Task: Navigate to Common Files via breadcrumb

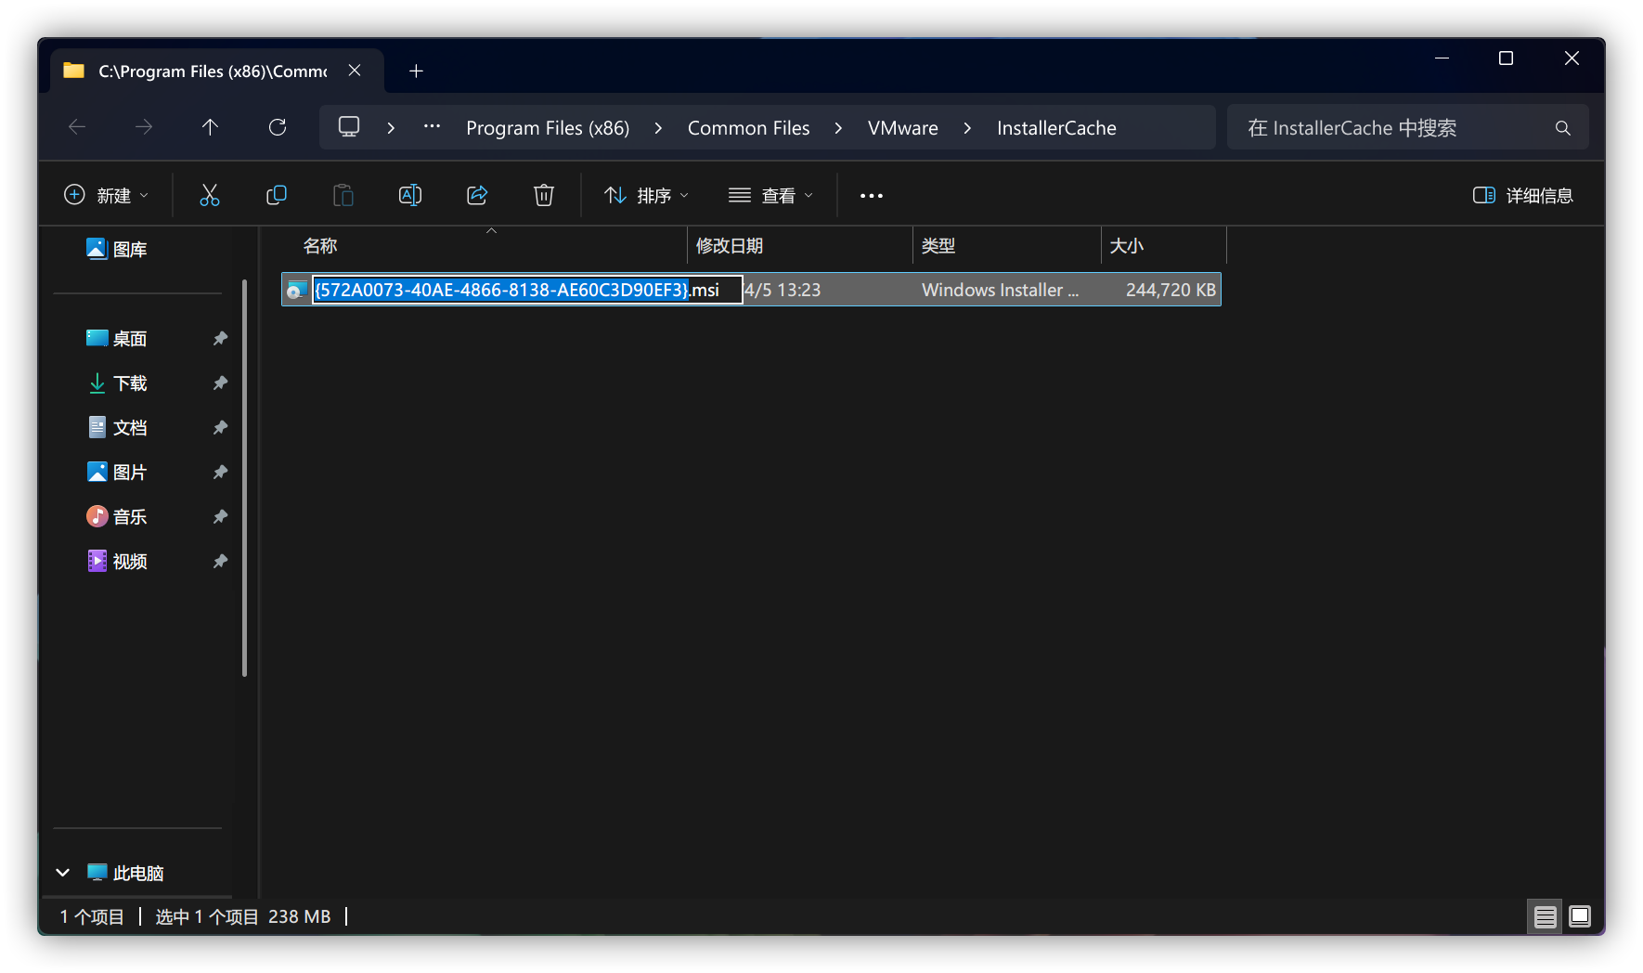Action: [748, 127]
